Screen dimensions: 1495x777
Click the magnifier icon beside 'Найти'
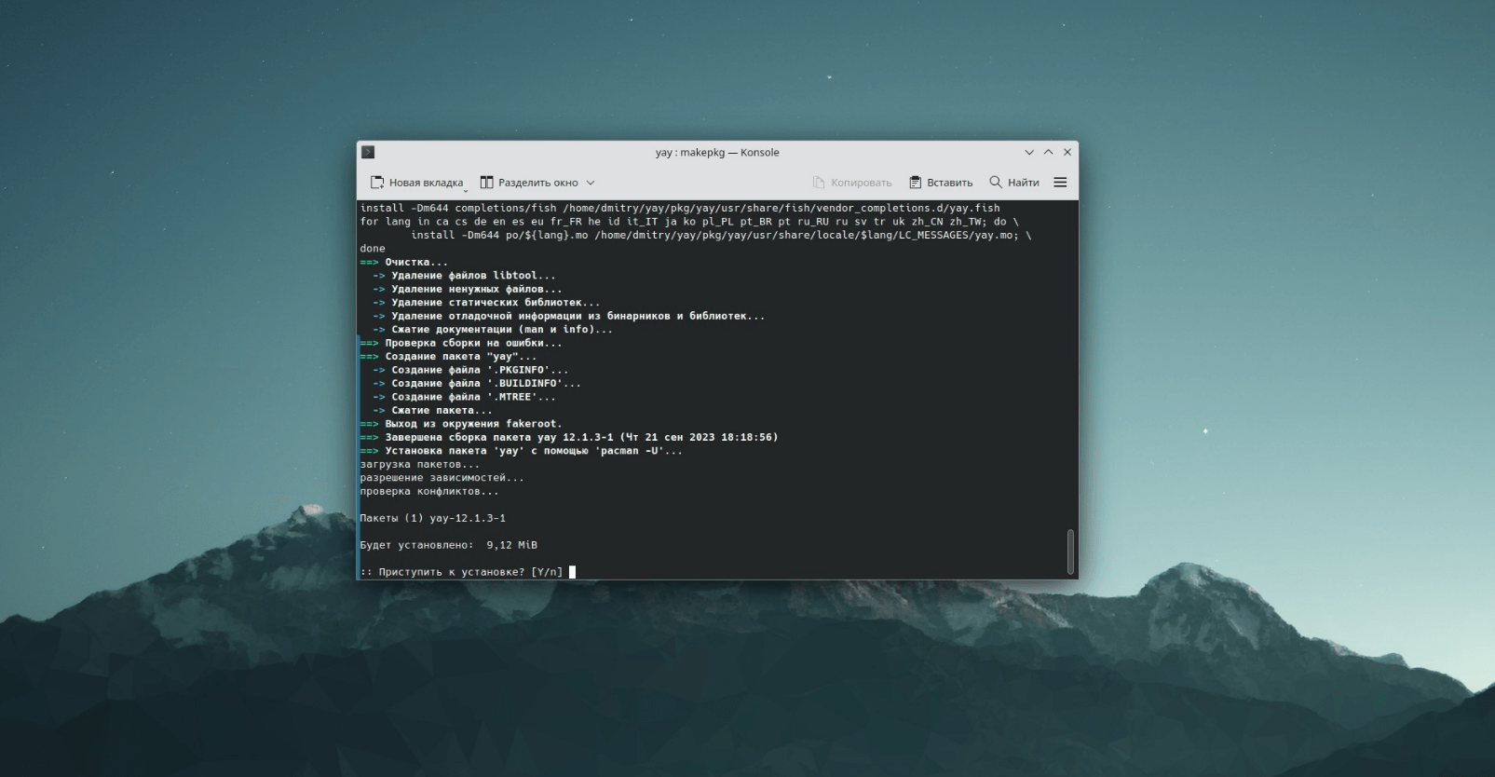tap(996, 182)
